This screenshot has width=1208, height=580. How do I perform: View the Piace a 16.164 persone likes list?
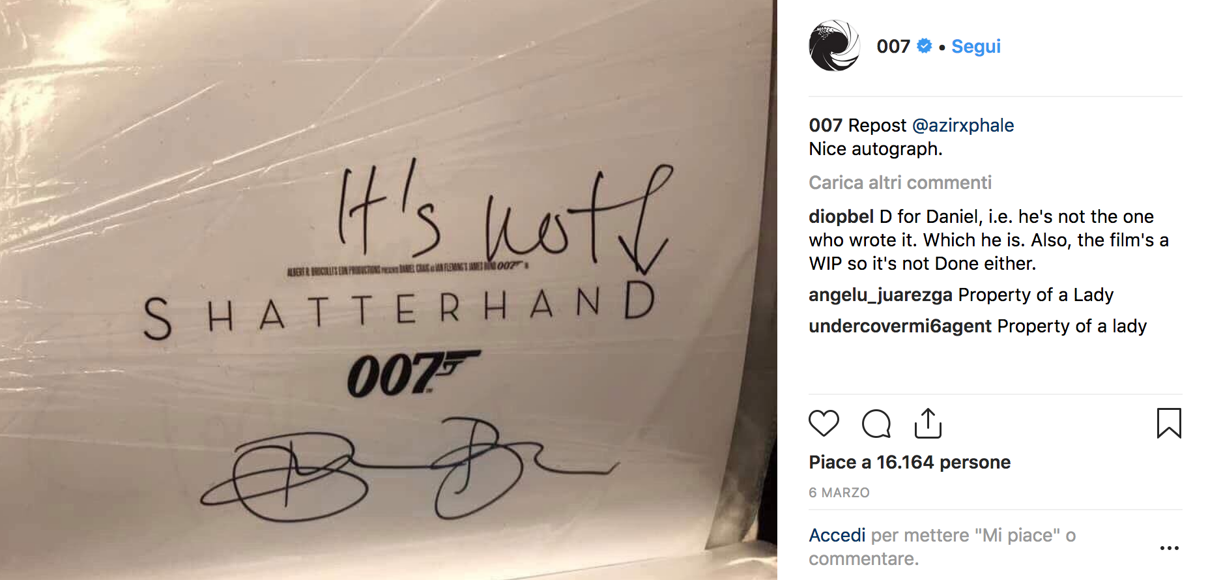coord(910,462)
